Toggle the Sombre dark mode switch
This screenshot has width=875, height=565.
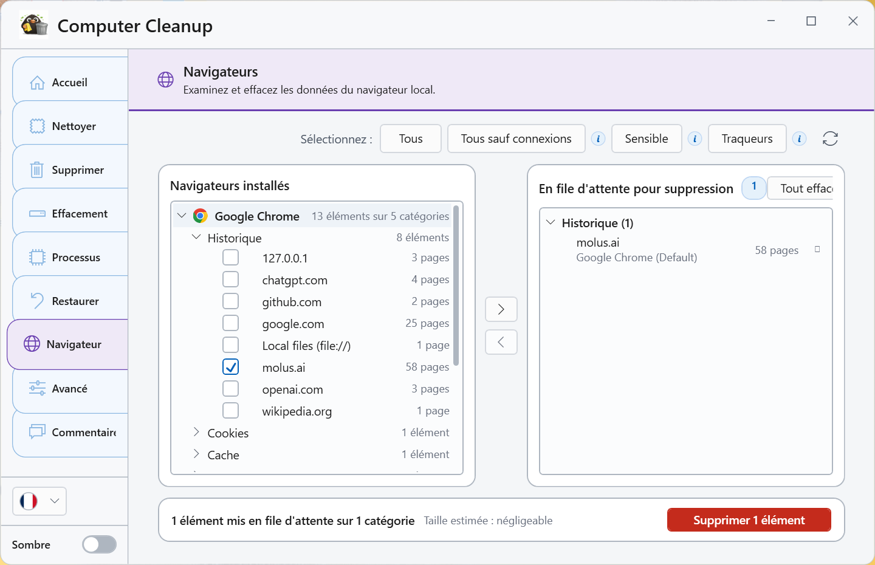[x=100, y=544]
